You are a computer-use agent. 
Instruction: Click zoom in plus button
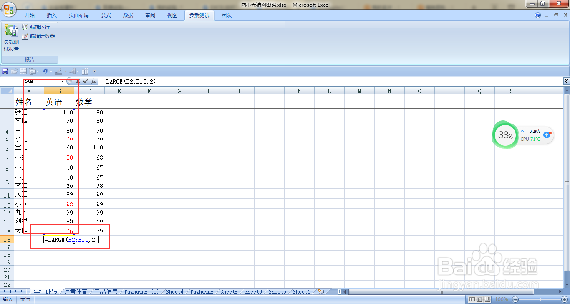point(564,299)
